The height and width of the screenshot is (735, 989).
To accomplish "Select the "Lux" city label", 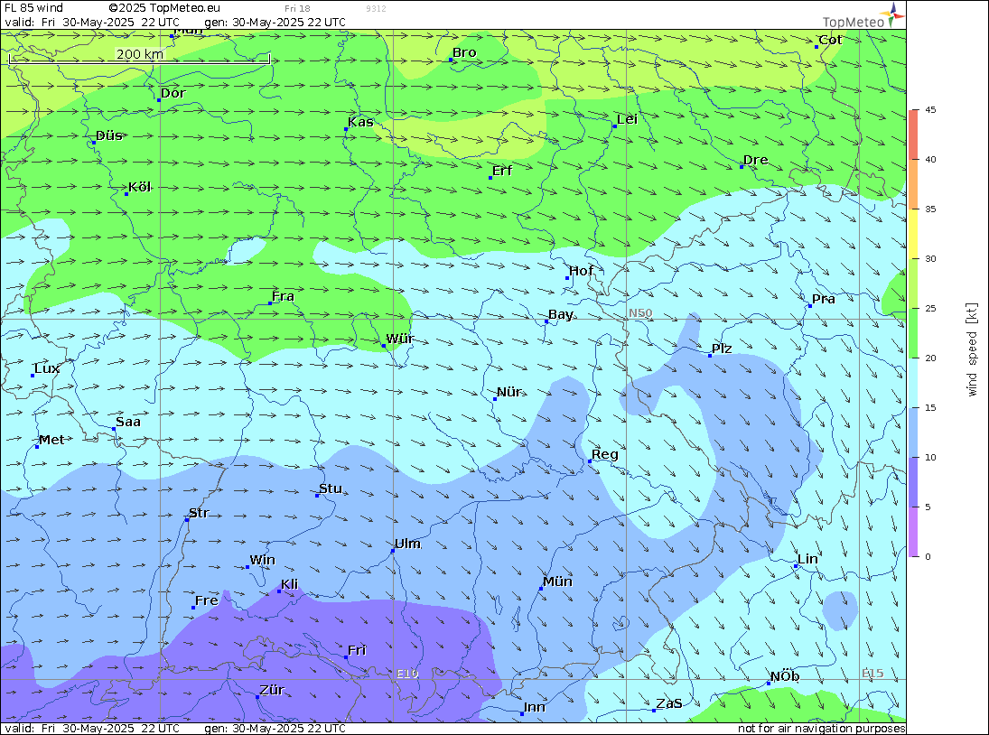I will click(47, 368).
